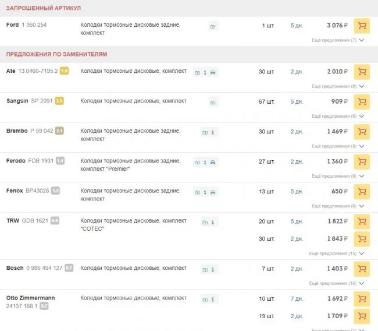Open TRW GDB 1621 article link

coord(35,221)
